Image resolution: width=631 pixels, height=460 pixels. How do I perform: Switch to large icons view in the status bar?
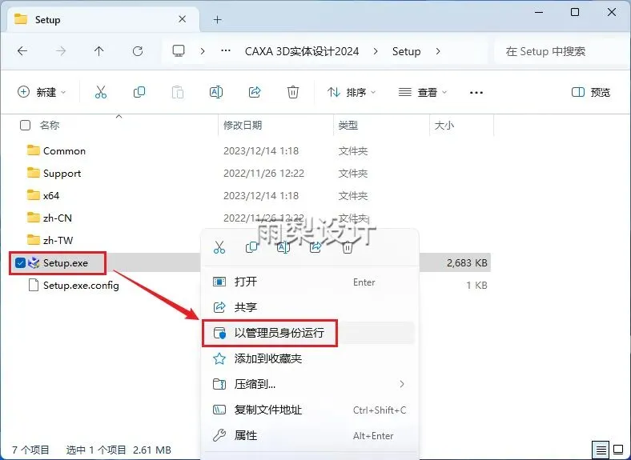[x=617, y=450]
